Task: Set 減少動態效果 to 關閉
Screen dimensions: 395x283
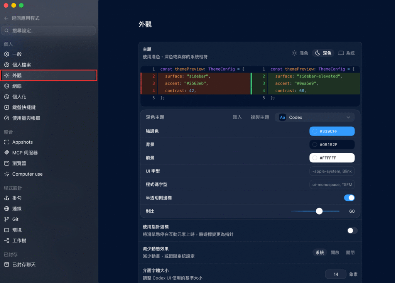Action: [350, 252]
